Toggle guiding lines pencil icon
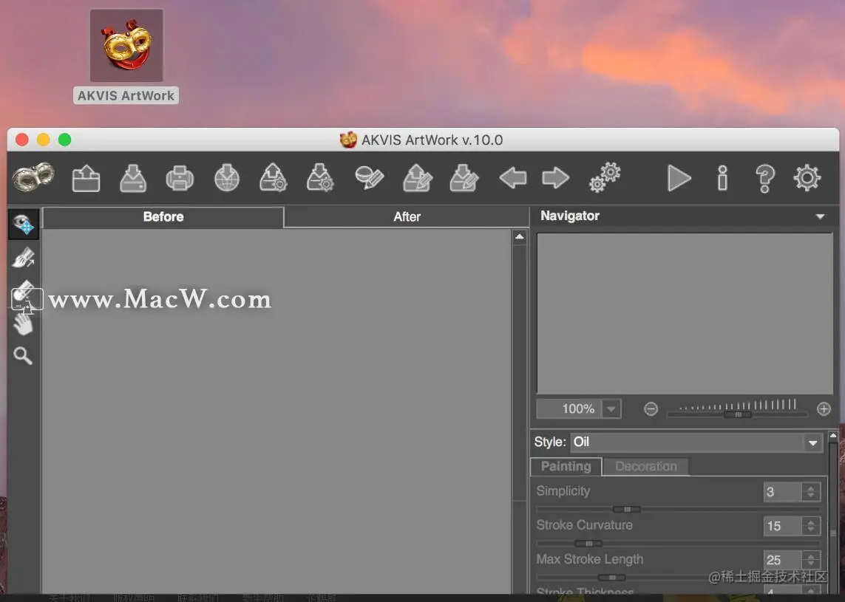 369,178
